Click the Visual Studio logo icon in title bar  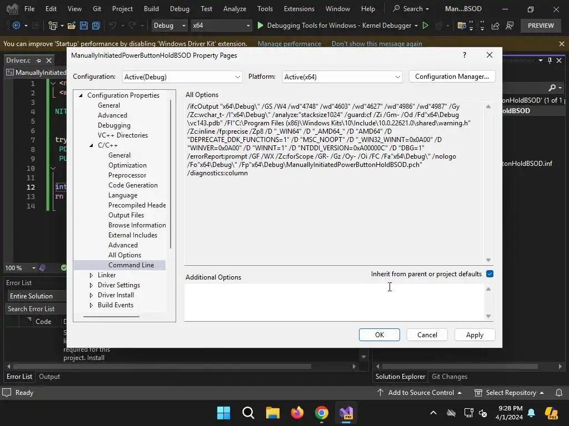coord(12,9)
